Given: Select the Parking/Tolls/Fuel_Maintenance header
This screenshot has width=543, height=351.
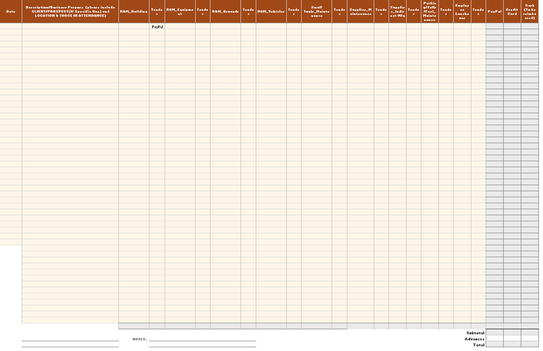Looking at the screenshot, I should pos(430,11).
